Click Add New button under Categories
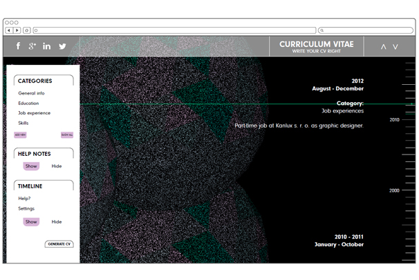The height and width of the screenshot is (280, 419). [x=21, y=135]
